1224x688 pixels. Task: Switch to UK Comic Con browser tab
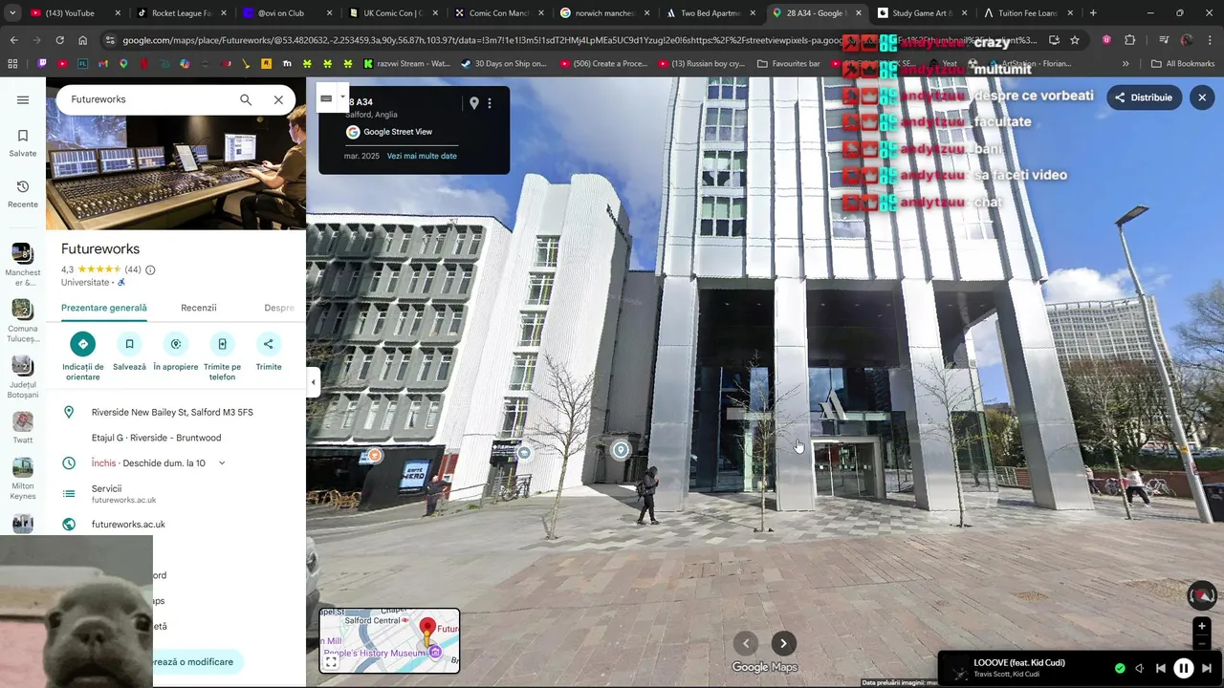[x=392, y=13]
